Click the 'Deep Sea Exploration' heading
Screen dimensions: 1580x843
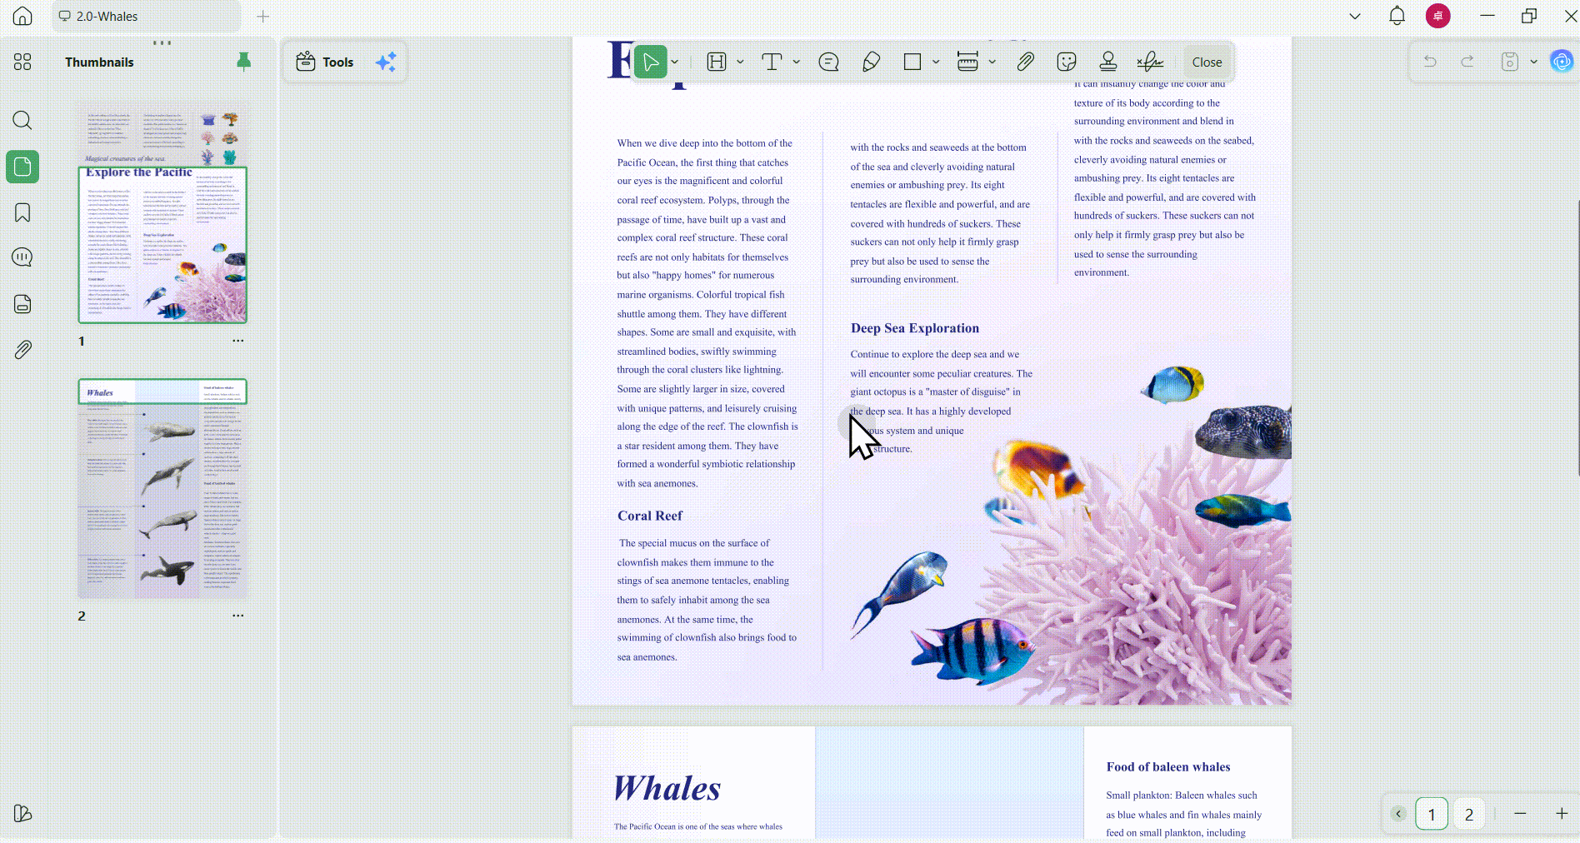click(x=915, y=328)
